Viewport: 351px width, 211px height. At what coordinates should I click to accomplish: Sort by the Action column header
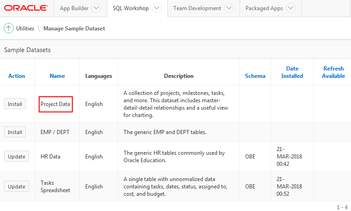click(17, 76)
